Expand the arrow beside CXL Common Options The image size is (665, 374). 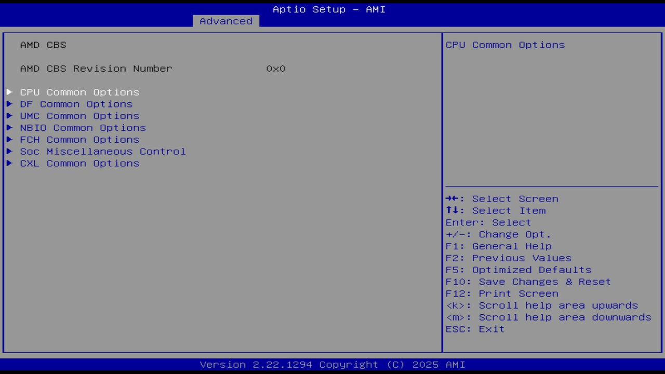coord(9,163)
